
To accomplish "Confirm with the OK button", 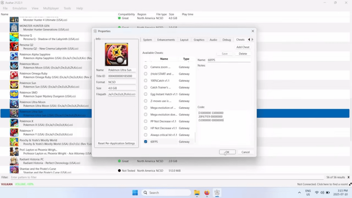I will (x=227, y=152).
